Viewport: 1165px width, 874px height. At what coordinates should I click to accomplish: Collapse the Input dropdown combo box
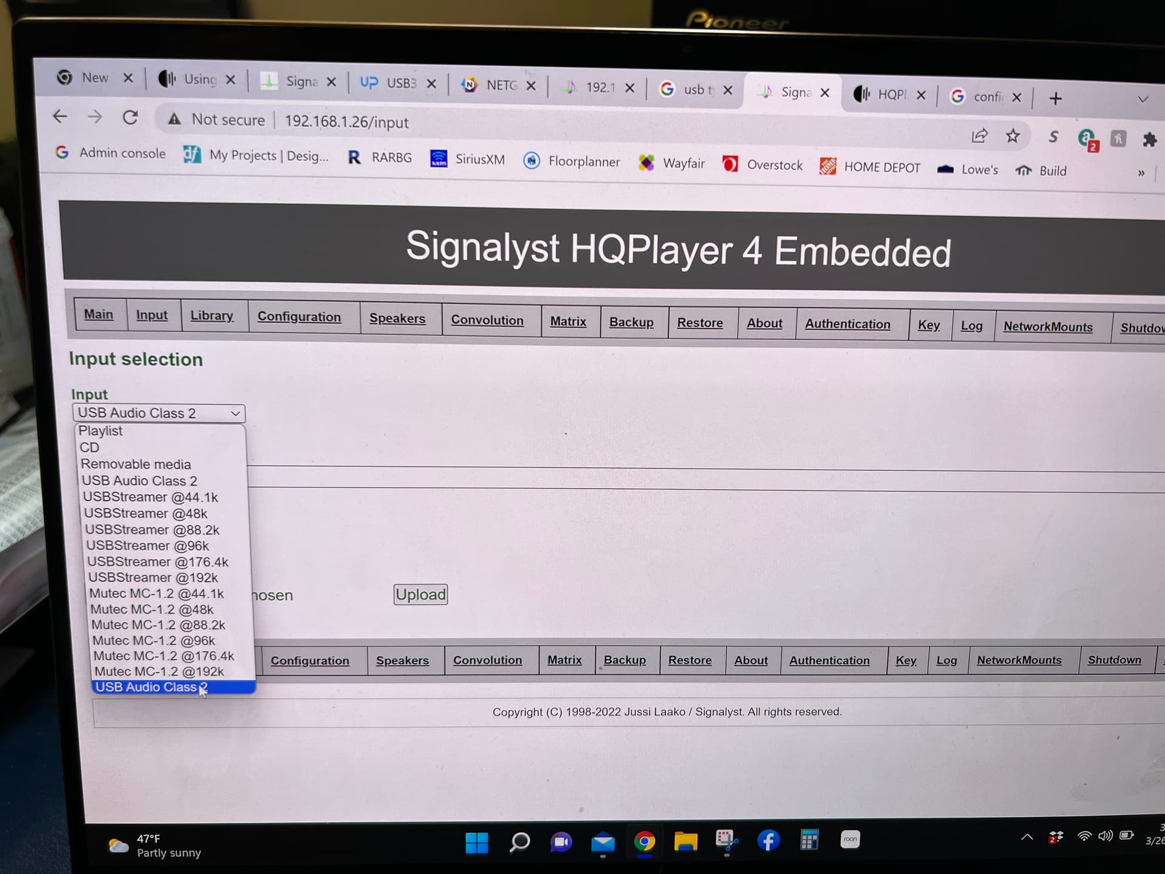tap(159, 413)
